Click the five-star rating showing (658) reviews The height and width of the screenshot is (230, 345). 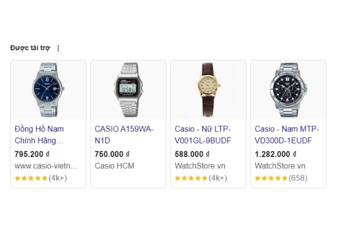click(x=281, y=178)
